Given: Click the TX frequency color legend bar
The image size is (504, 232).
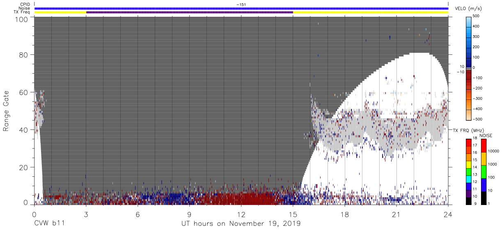Looking at the screenshot, I should click(x=468, y=171).
